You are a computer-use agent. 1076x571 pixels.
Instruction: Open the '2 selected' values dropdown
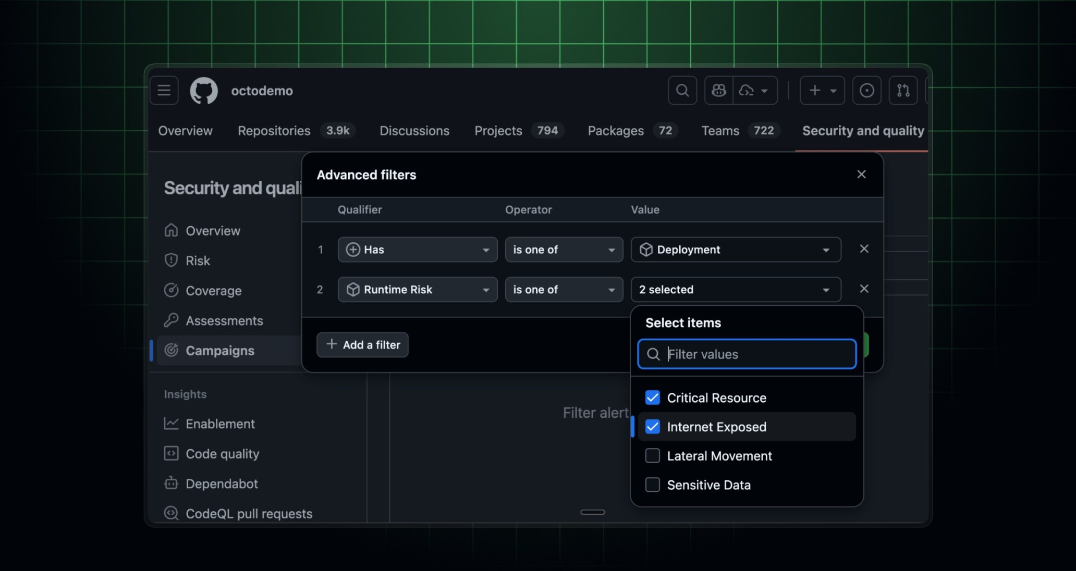(x=735, y=290)
